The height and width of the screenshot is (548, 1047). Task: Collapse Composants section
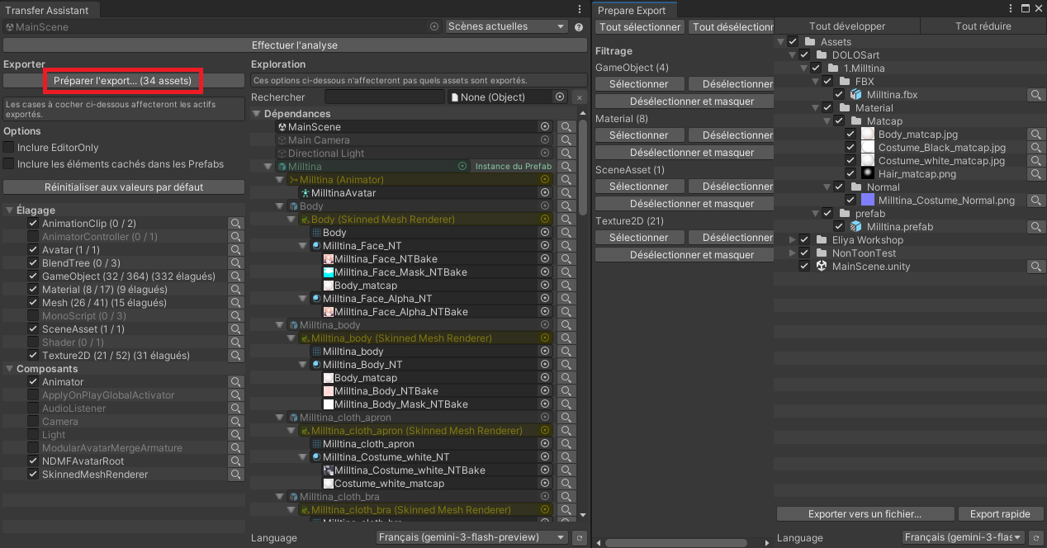coord(9,369)
